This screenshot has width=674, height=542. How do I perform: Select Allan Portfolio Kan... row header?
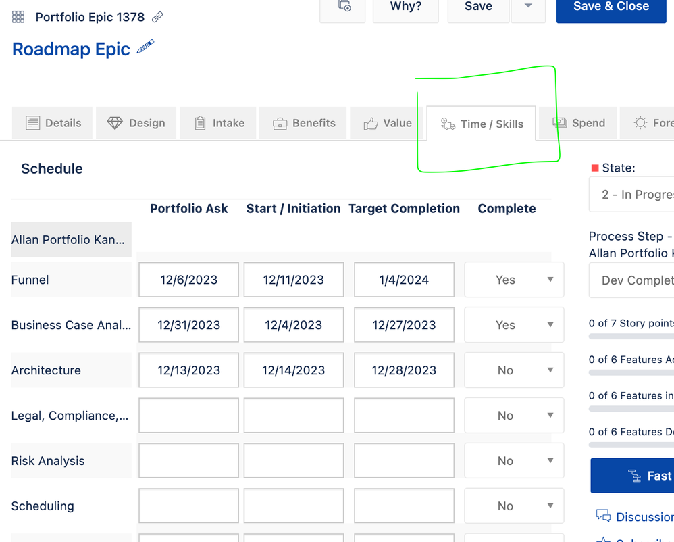pyautogui.click(x=71, y=239)
